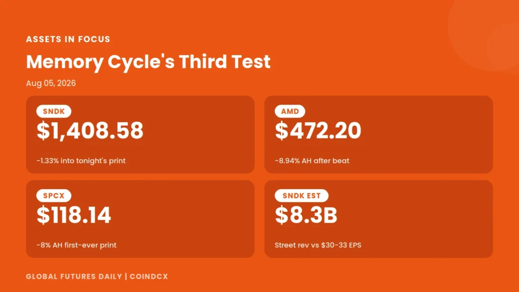Screen dimensions: 519x292
Task: Click the -8.94% AH after beat note
Action: tap(312, 161)
